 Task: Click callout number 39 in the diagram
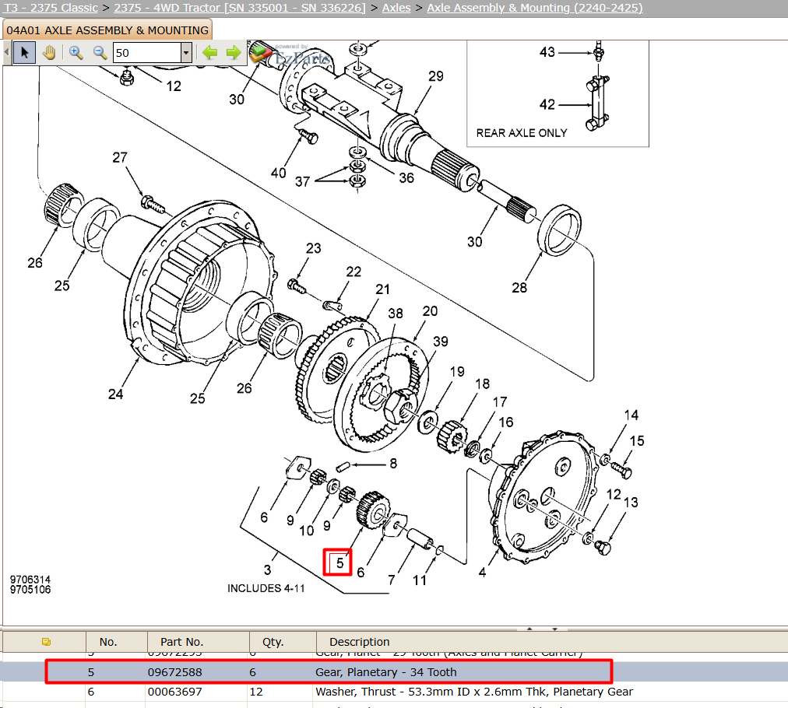(x=440, y=342)
